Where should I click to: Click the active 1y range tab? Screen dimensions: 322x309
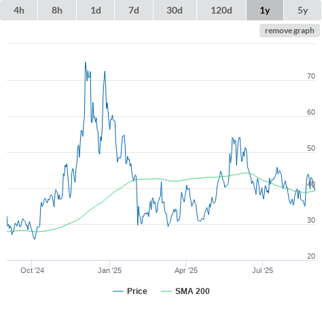pos(265,10)
